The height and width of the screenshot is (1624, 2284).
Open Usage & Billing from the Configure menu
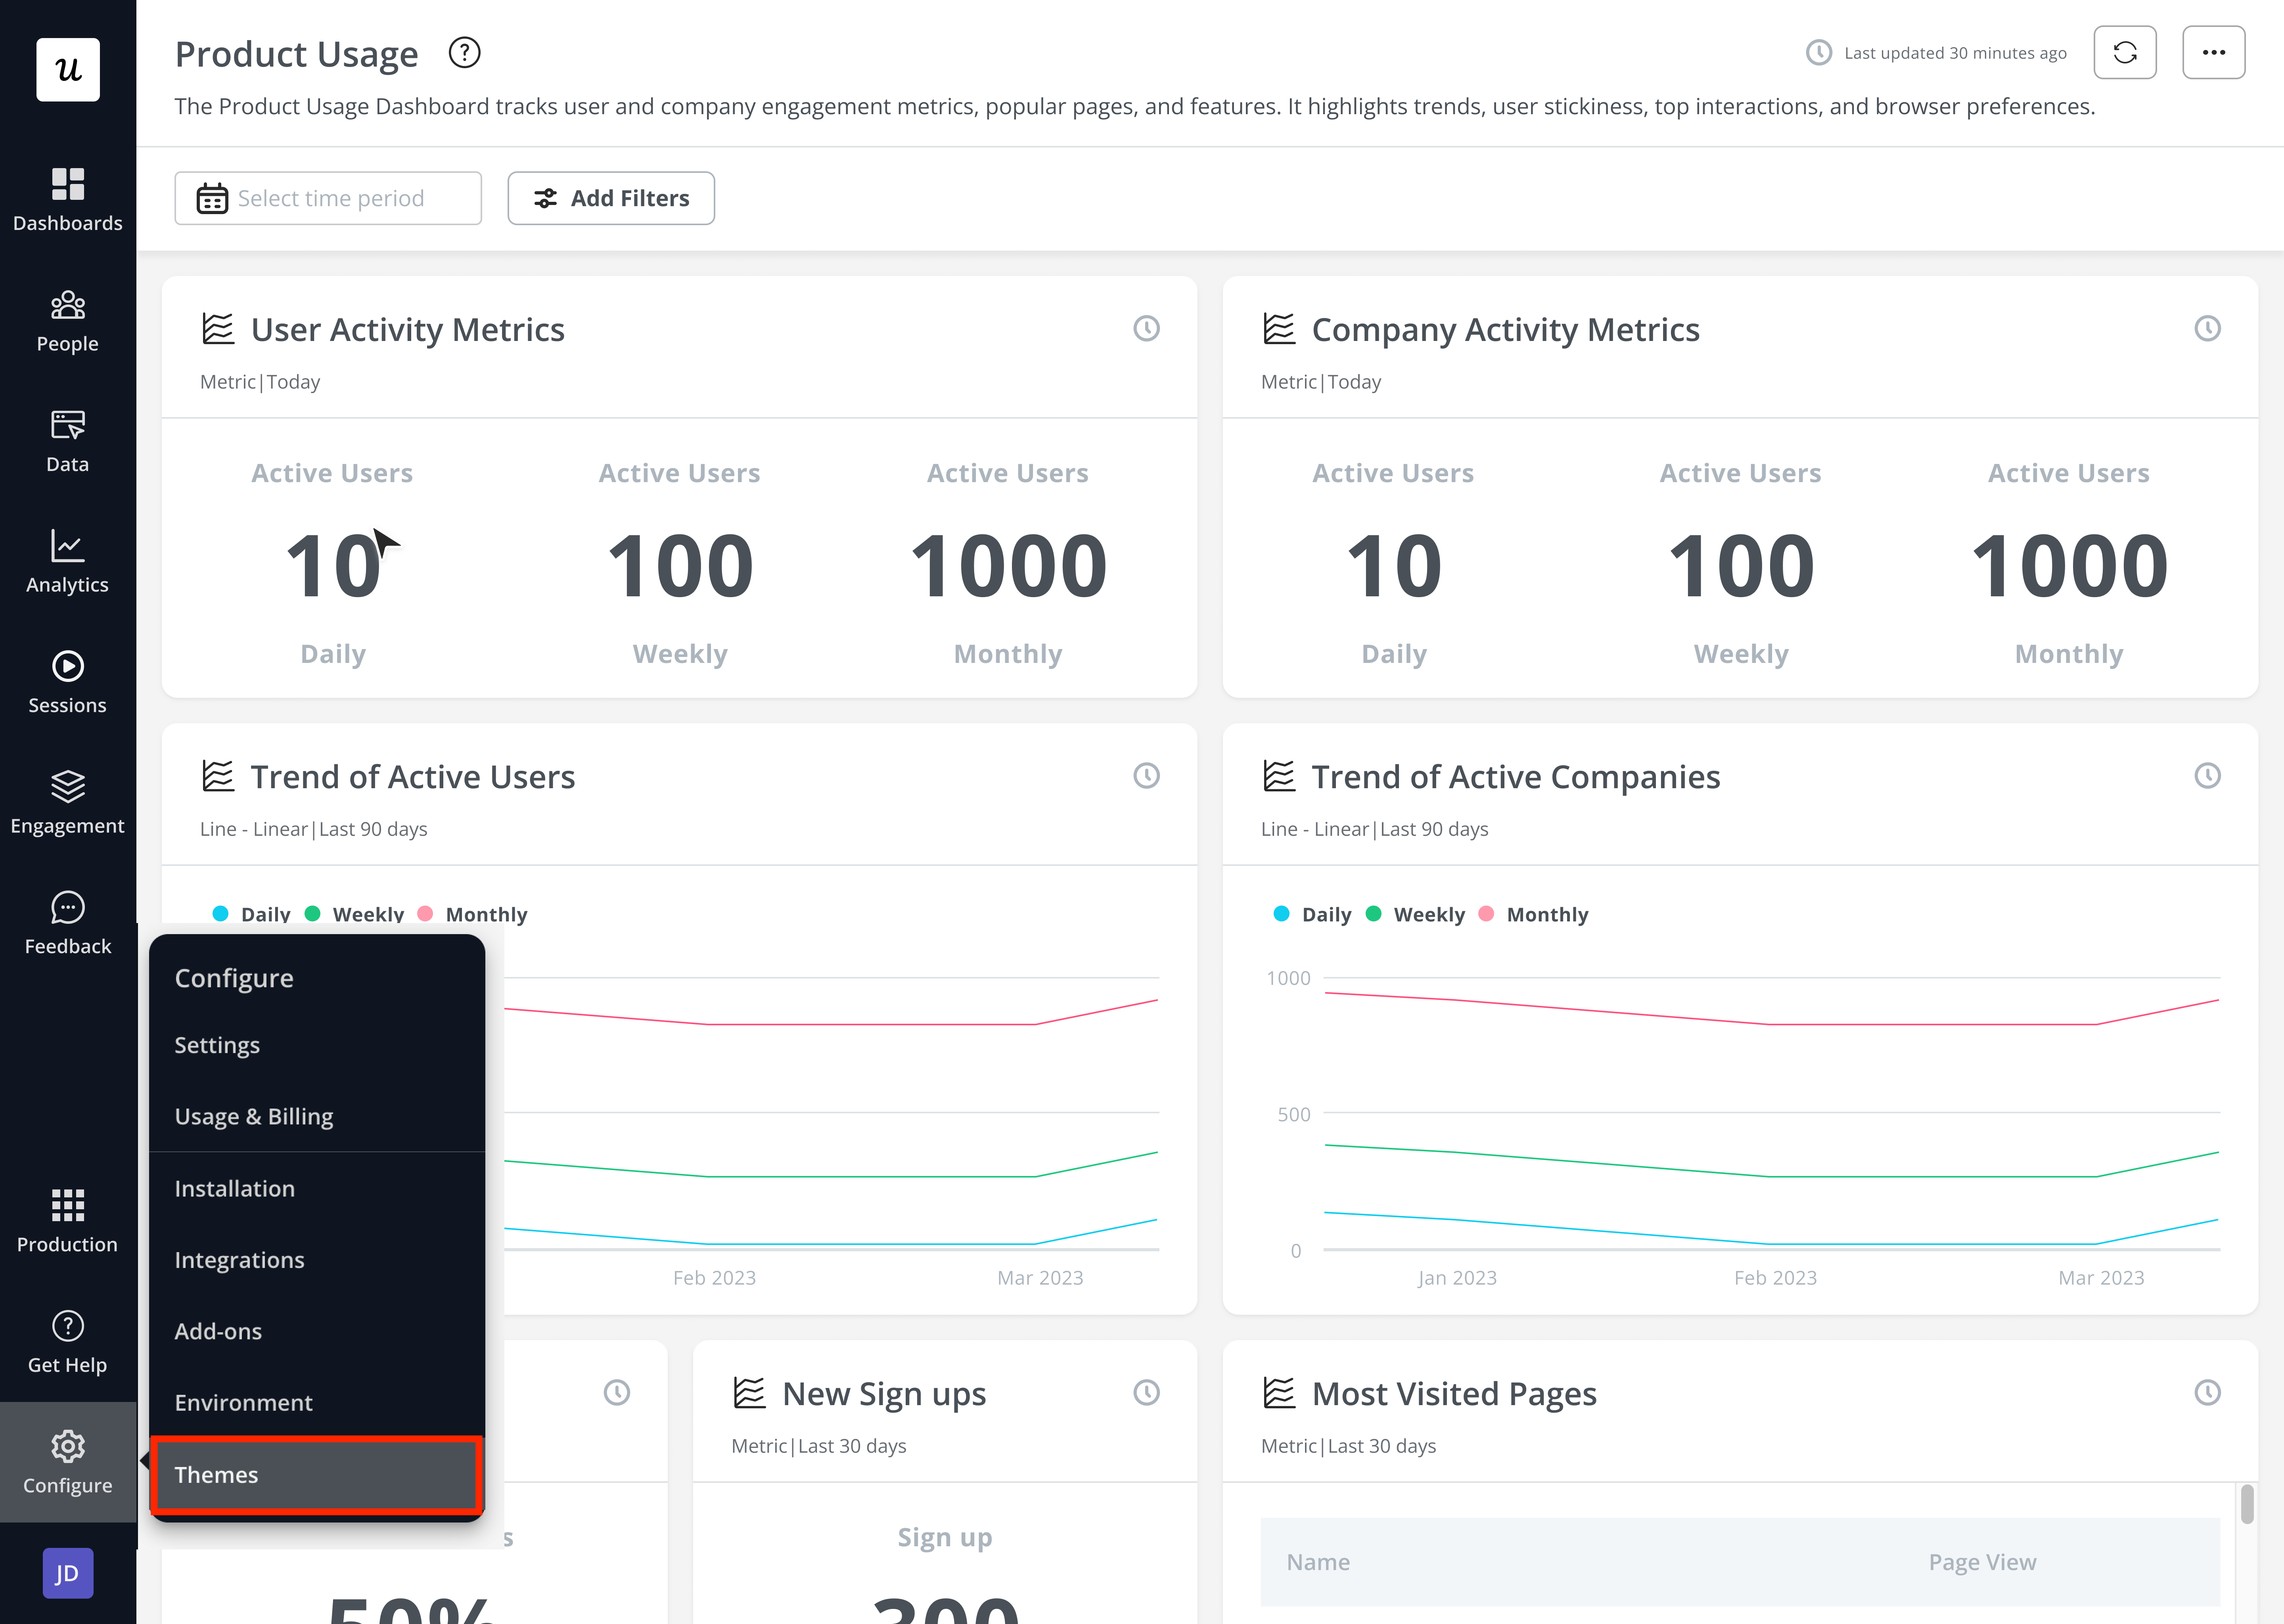(x=317, y=1116)
